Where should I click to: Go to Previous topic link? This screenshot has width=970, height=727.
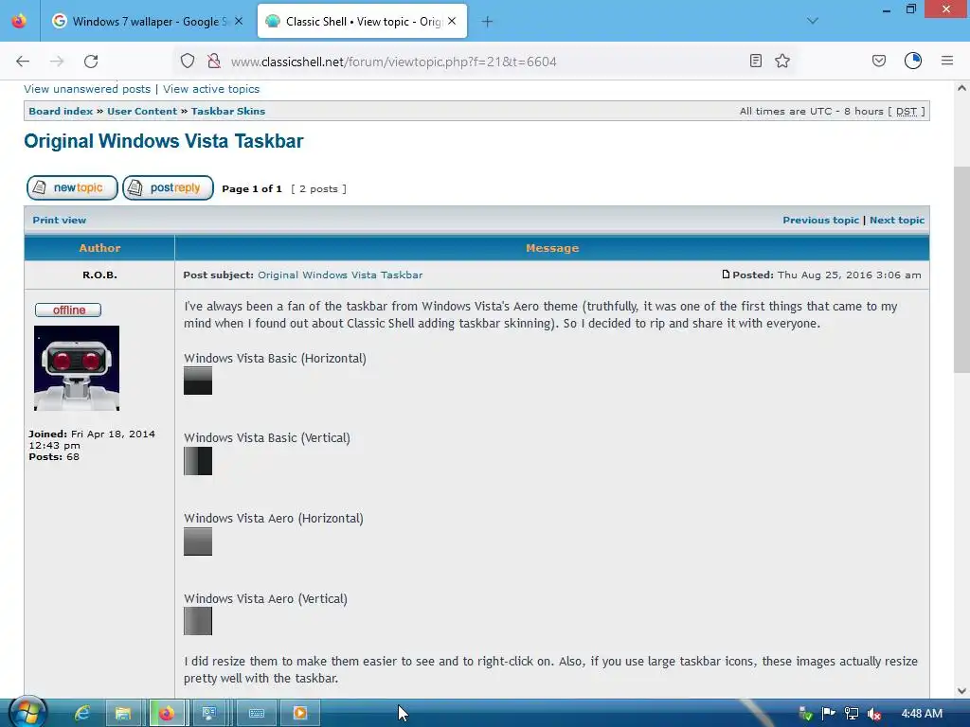point(821,220)
